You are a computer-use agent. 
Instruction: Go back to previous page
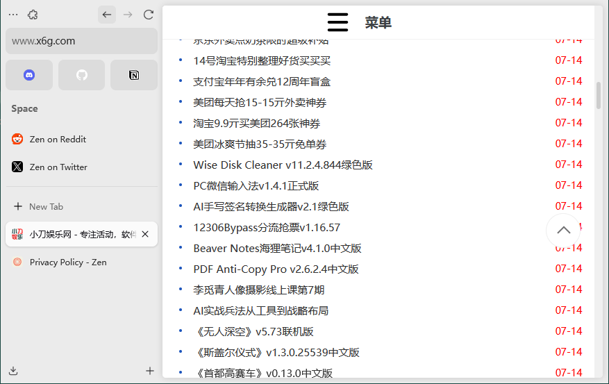[x=106, y=15]
